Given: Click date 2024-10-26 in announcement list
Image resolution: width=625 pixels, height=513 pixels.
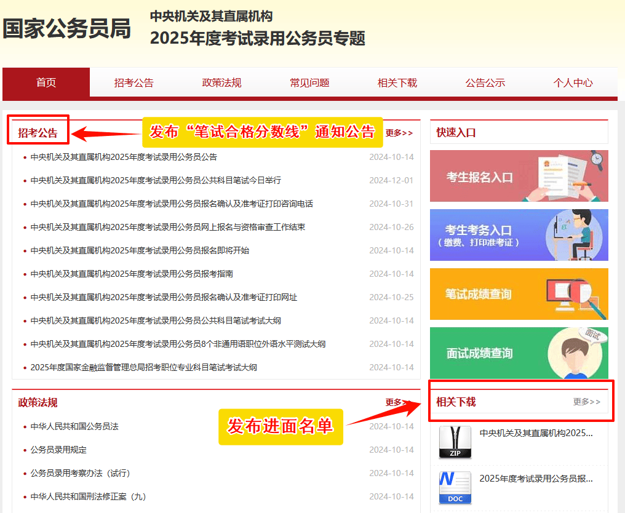Looking at the screenshot, I should (x=391, y=227).
